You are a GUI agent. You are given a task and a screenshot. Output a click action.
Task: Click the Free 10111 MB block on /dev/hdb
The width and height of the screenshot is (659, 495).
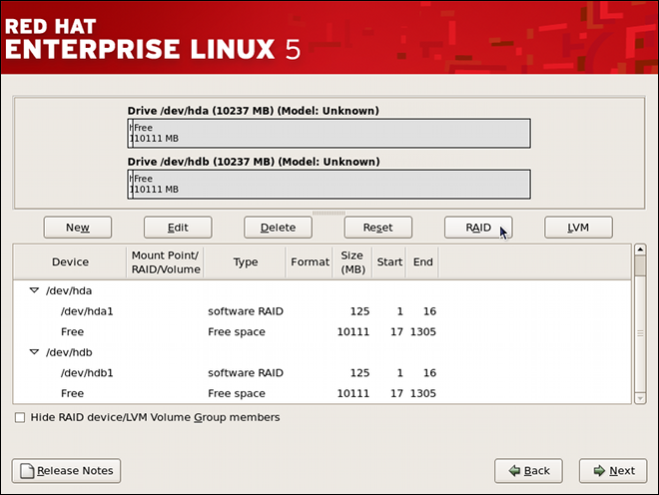pos(331,184)
